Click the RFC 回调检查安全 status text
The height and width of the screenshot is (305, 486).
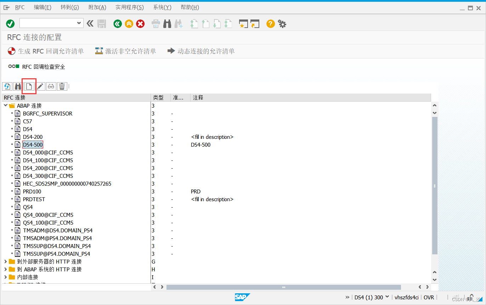click(44, 67)
